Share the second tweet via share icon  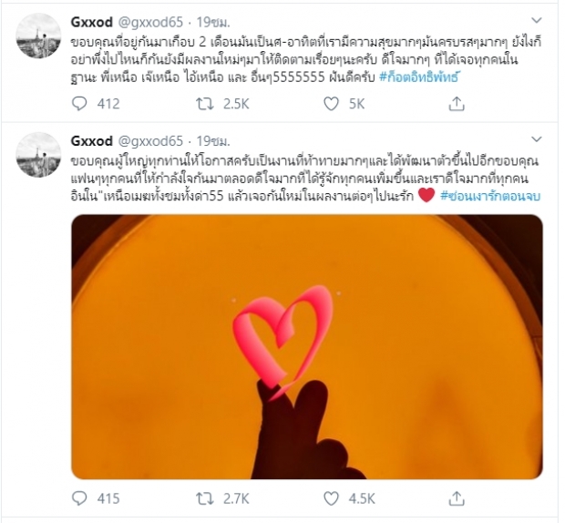pos(457,498)
